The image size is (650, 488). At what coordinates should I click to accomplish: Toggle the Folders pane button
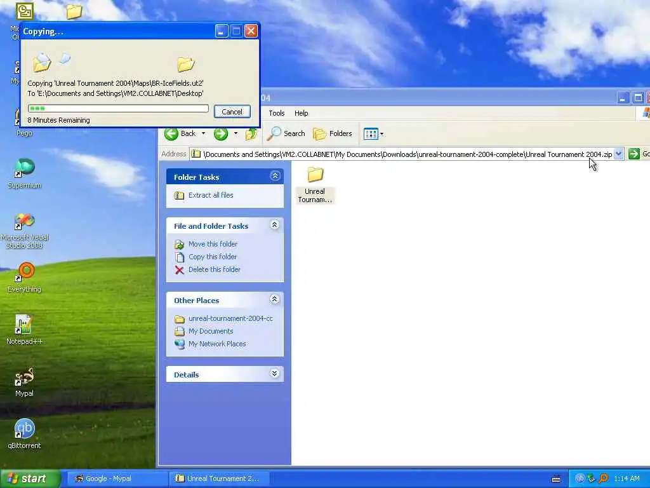click(x=333, y=133)
